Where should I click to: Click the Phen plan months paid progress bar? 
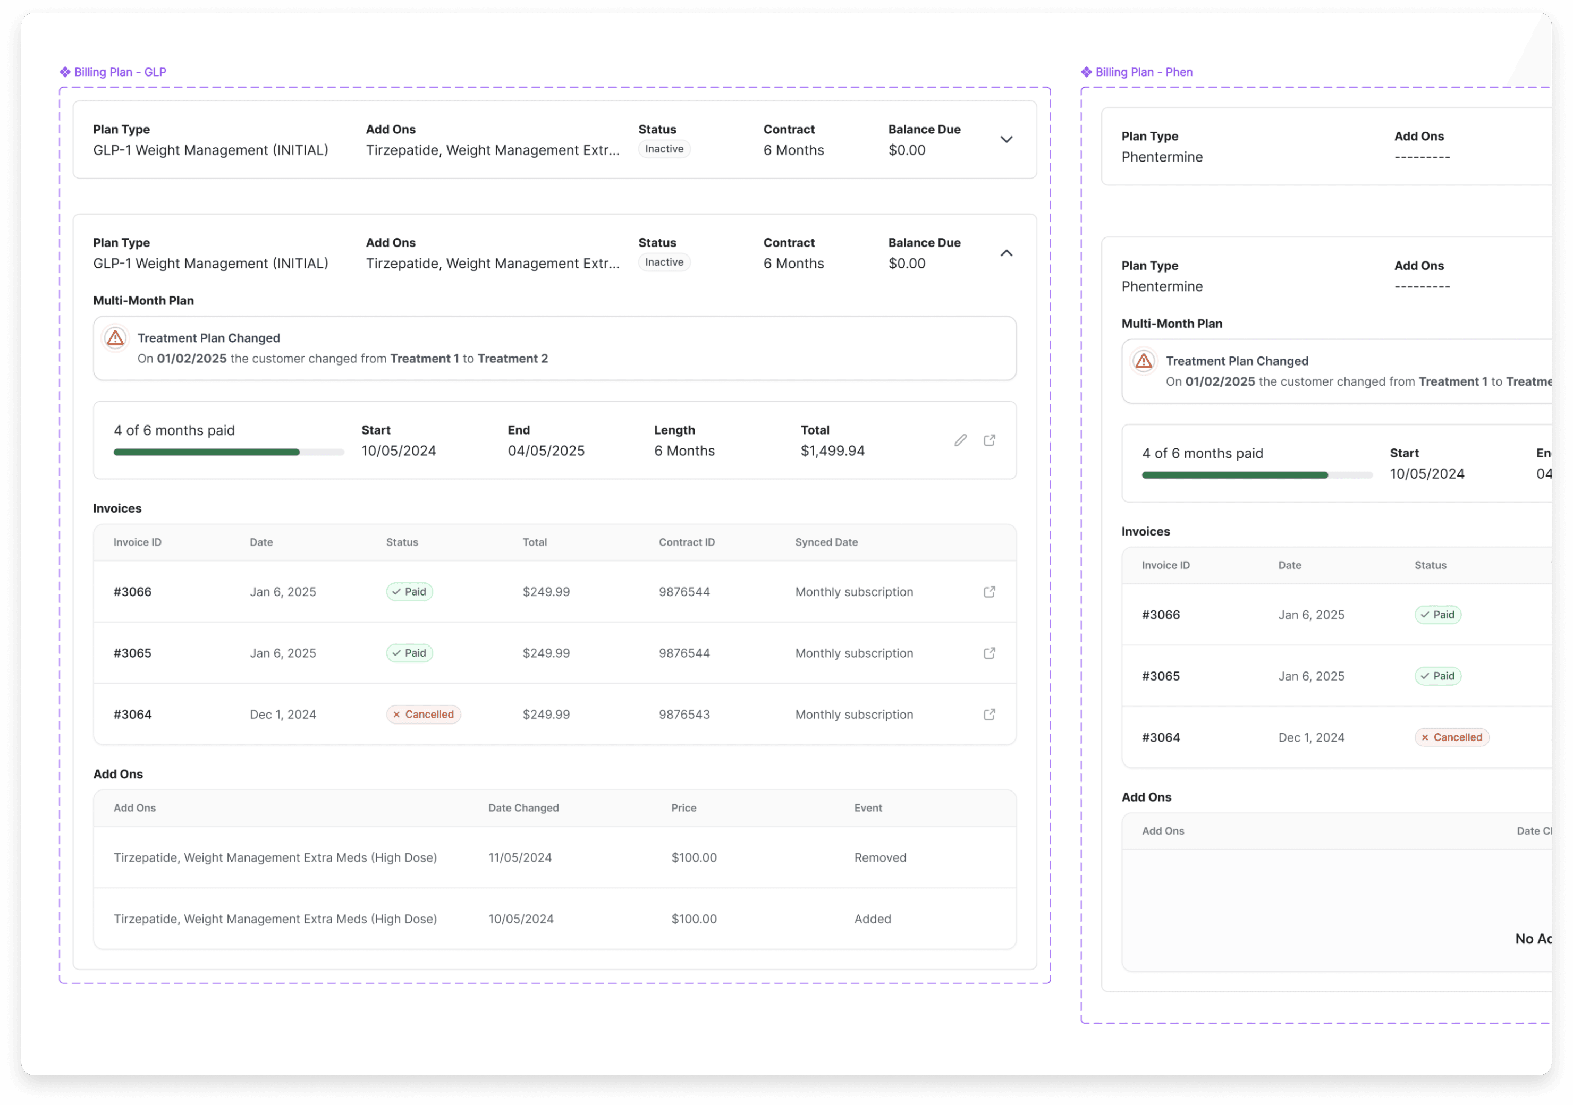[x=1257, y=475]
